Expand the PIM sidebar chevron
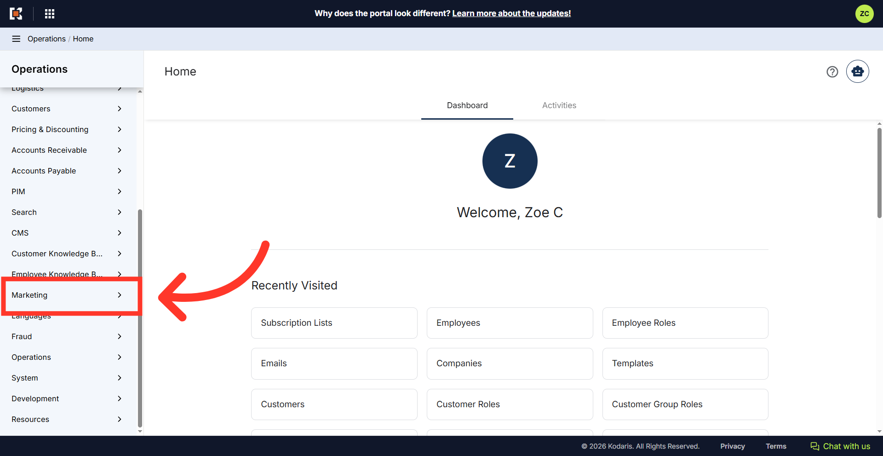Screen dimensions: 883x456 pyautogui.click(x=120, y=191)
